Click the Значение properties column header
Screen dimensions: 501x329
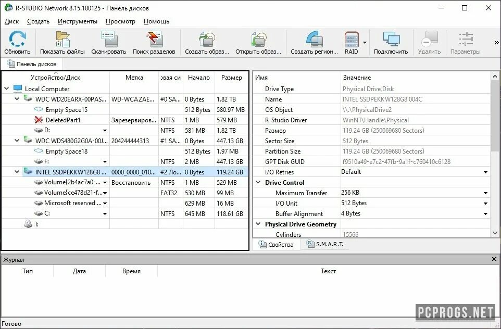416,77
